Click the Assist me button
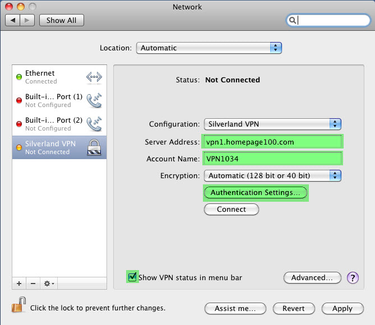Screen dimensions: 375x325 pos(235,309)
